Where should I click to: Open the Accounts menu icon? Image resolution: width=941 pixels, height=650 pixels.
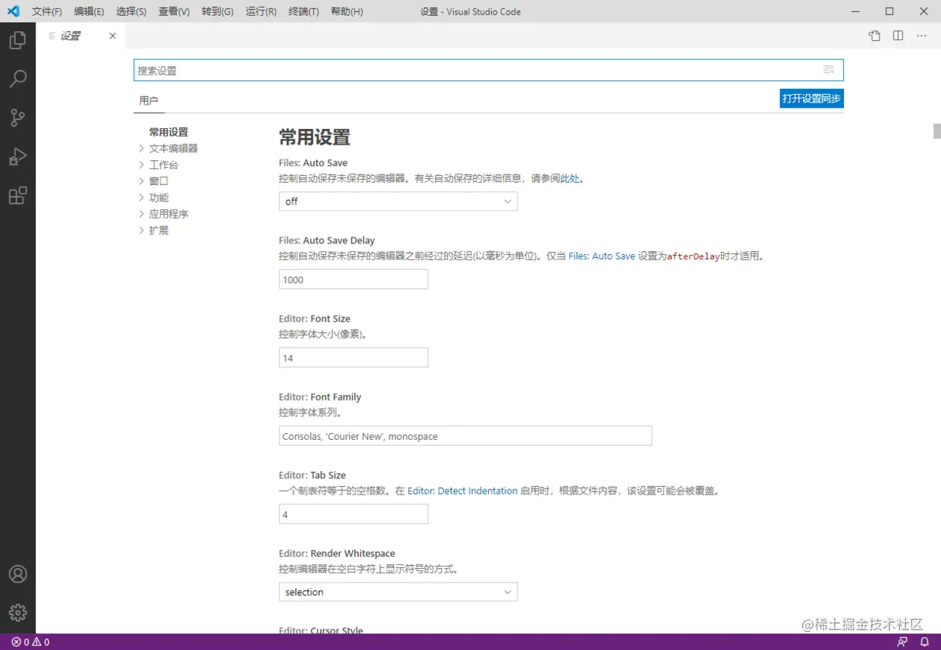[17, 574]
